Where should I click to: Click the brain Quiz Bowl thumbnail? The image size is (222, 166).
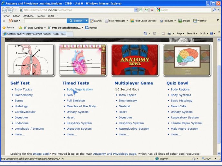click(187, 60)
